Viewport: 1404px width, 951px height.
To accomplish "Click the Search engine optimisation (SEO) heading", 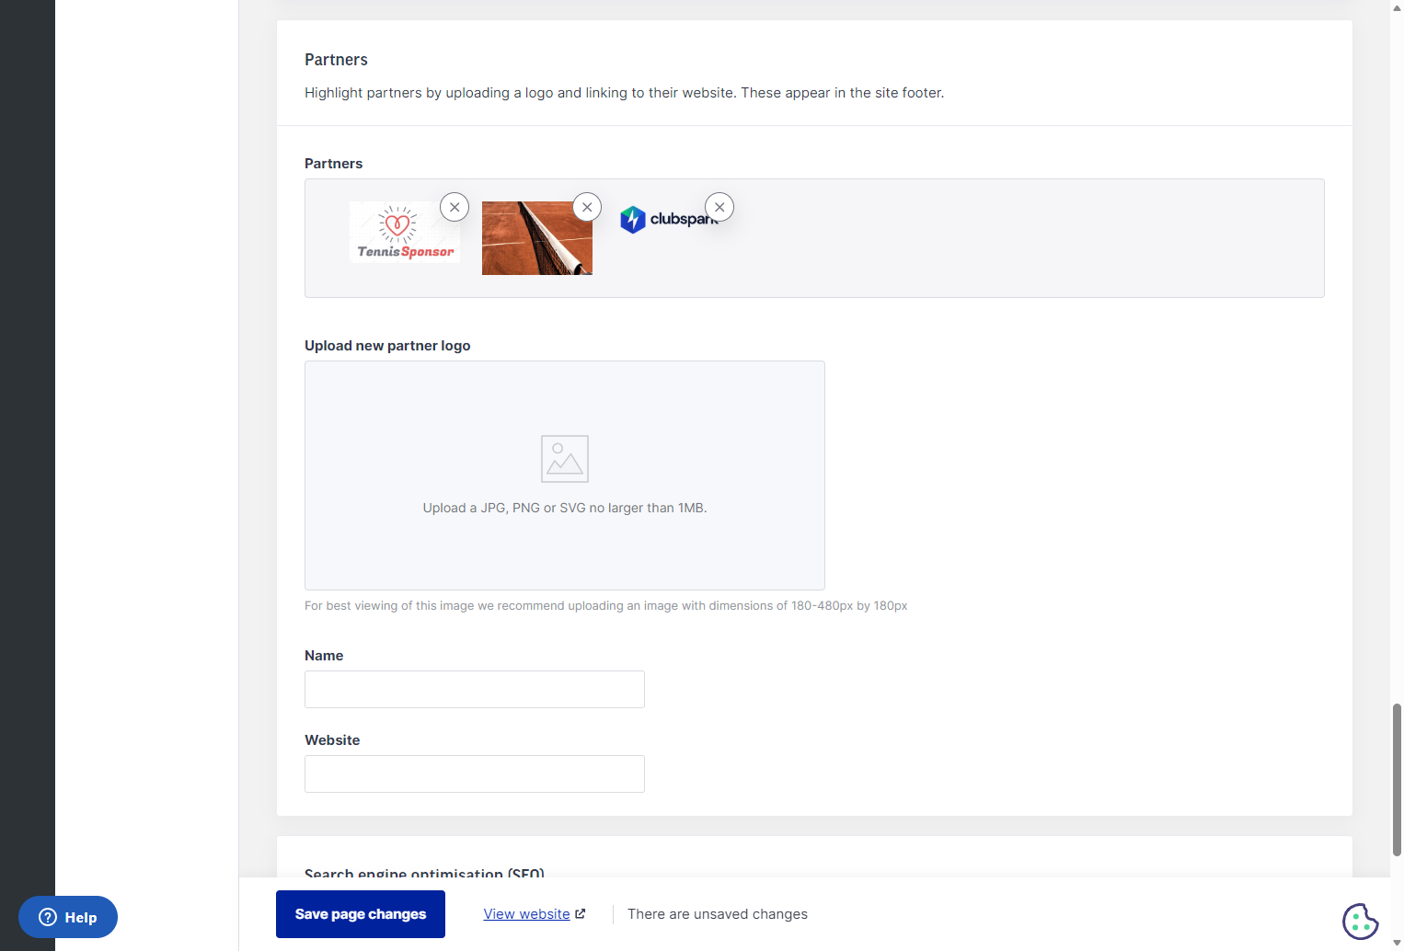I will (x=424, y=872).
